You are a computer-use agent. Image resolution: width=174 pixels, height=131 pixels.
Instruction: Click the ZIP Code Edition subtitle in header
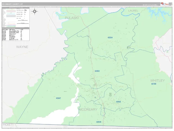(150, 5)
